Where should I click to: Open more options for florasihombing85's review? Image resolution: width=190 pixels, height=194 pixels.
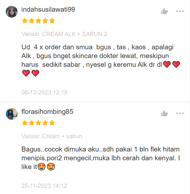(x=180, y=114)
